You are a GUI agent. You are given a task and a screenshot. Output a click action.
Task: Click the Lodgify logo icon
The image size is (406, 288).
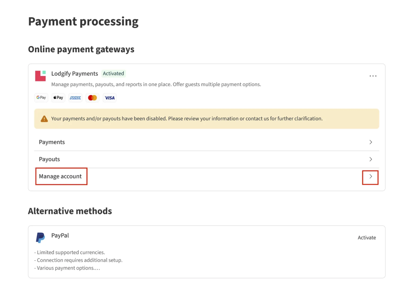40,76
